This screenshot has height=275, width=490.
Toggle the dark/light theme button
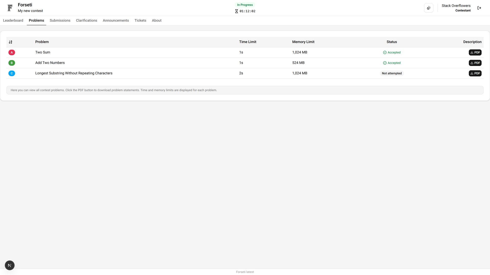click(428, 8)
